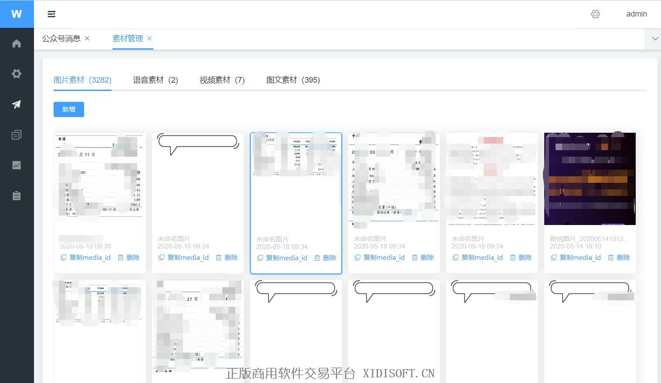Open the home icon in sidebar

coord(17,44)
